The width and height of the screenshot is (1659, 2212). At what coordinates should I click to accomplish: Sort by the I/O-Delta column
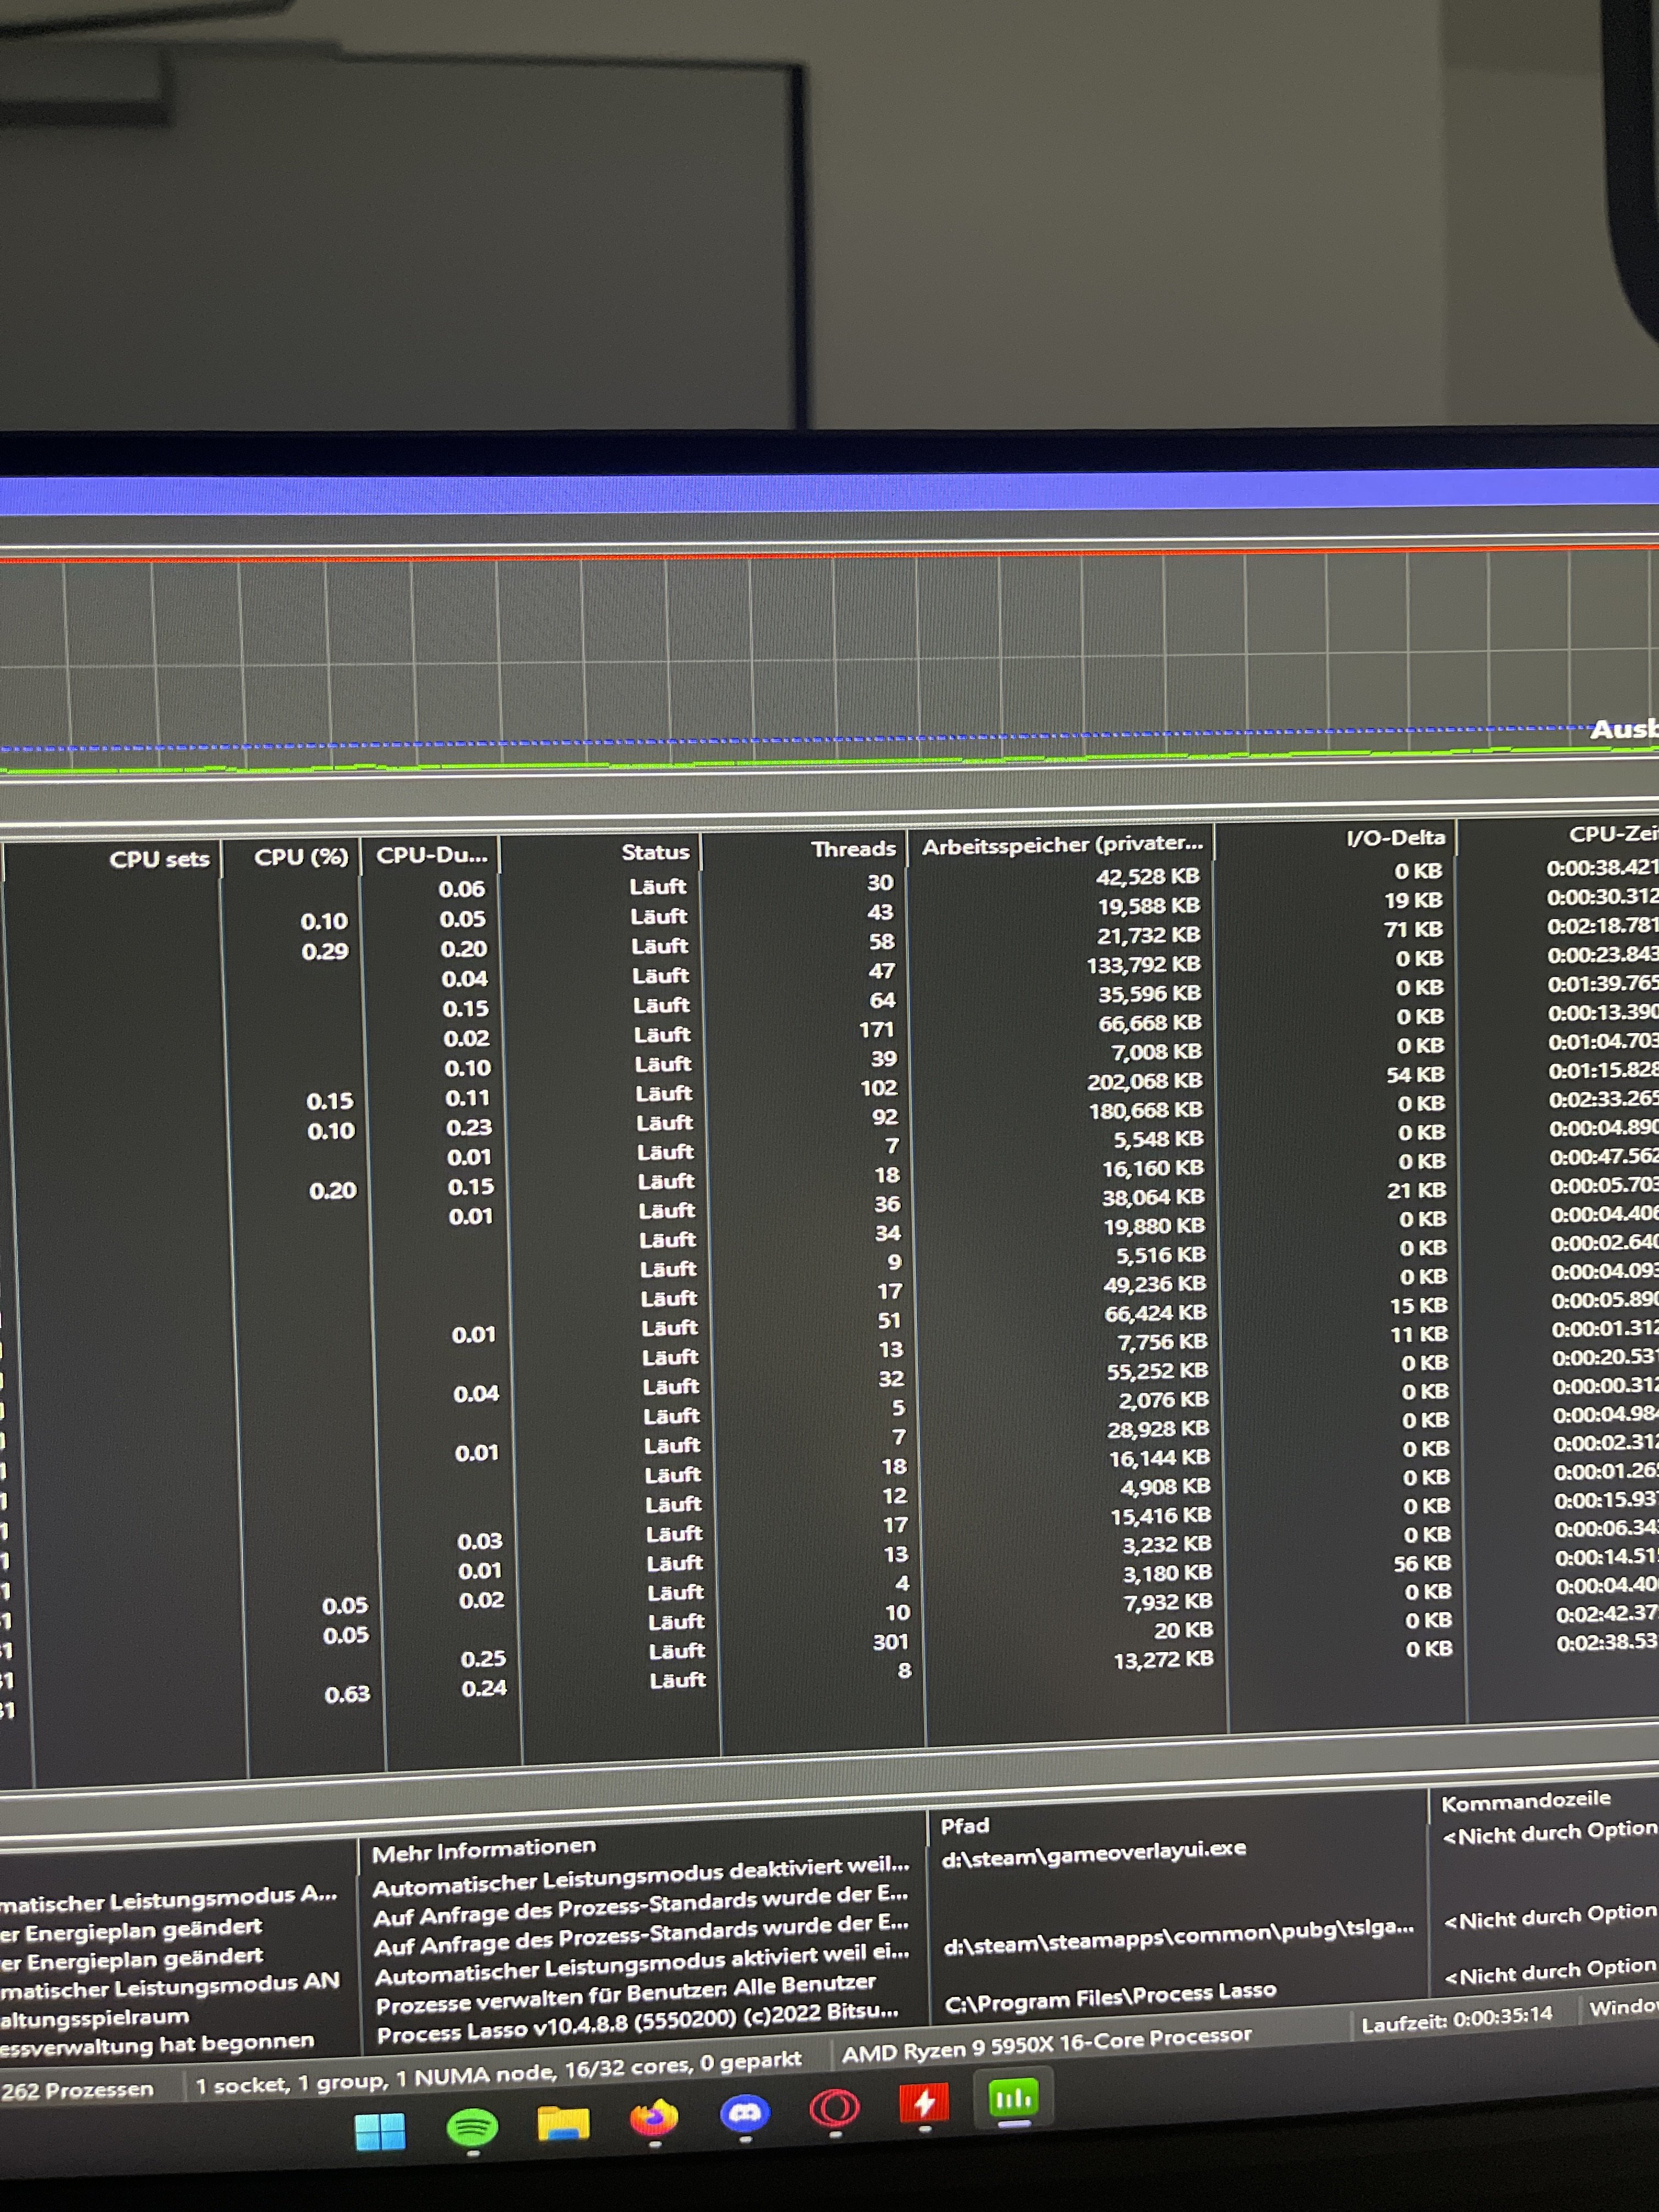1395,838
